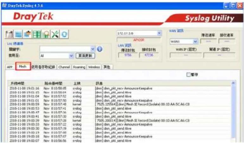
Task: Select log row timestamped 2018-11-08 19:00:07
Action: click(x=119, y=141)
